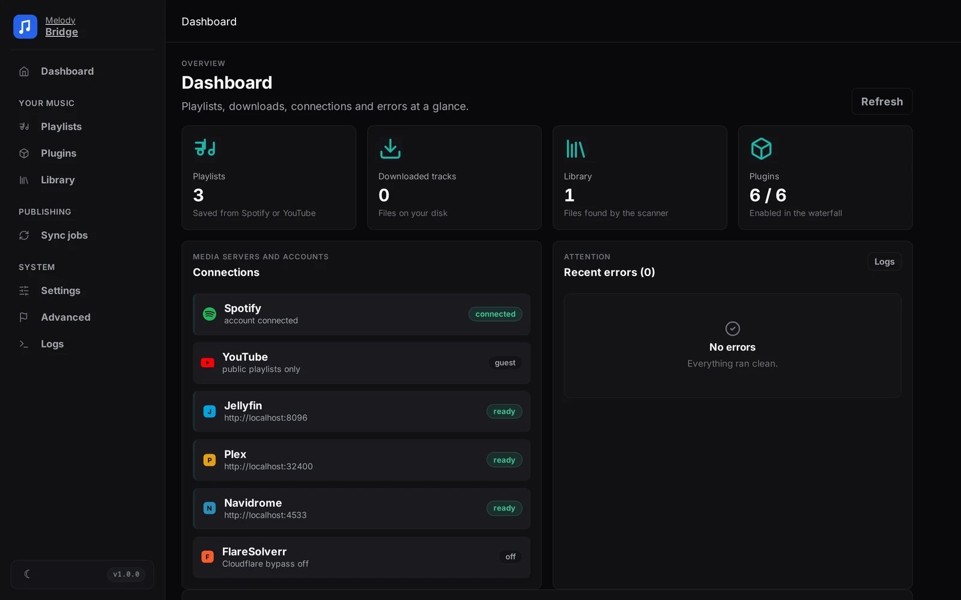Click the Playlists icon in sidebar
Viewport: 961px width, 600px height.
click(24, 127)
